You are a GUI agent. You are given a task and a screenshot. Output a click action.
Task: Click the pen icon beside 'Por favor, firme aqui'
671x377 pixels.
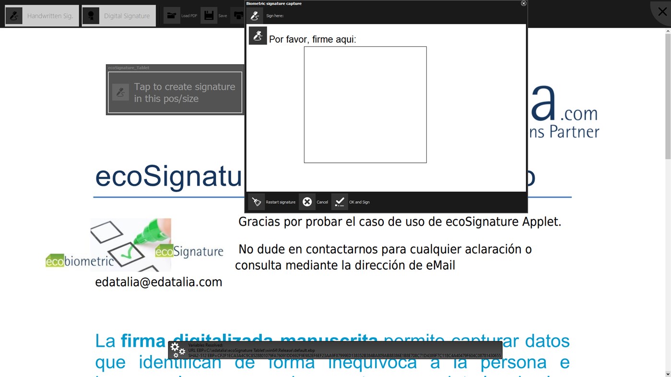(x=258, y=35)
